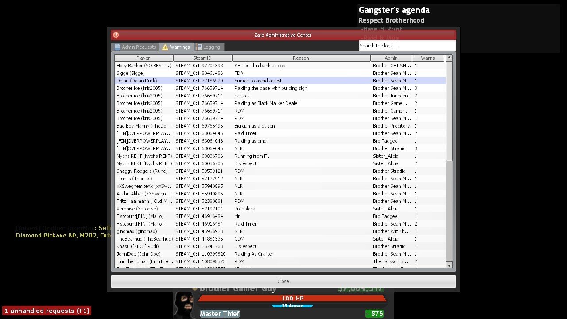Click the 'Big gun as a citizen' reason

tap(255, 126)
